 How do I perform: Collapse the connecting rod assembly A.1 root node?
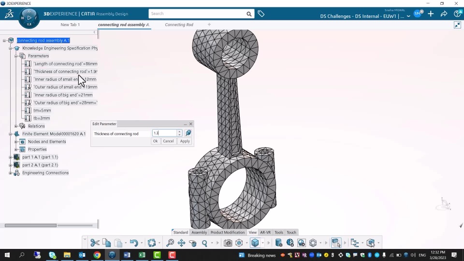(x=4, y=41)
